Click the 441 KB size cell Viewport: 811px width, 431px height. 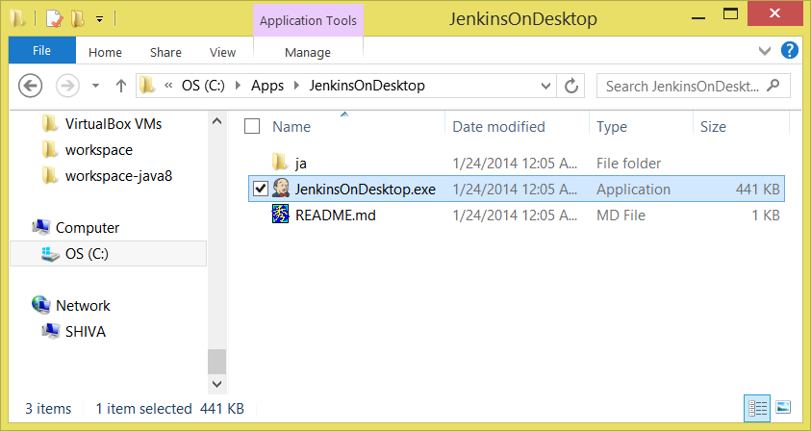tap(758, 190)
